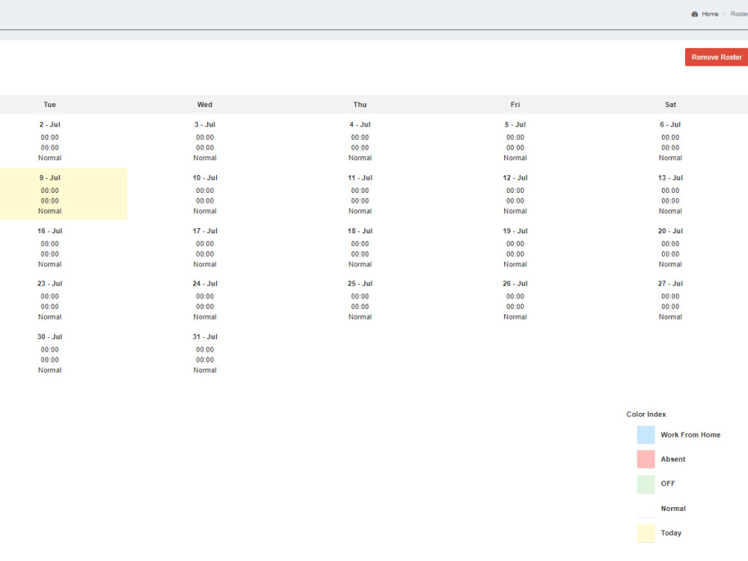Select the 25 - Jul roster date
Image resolution: width=748 pixels, height=561 pixels.
(x=361, y=283)
